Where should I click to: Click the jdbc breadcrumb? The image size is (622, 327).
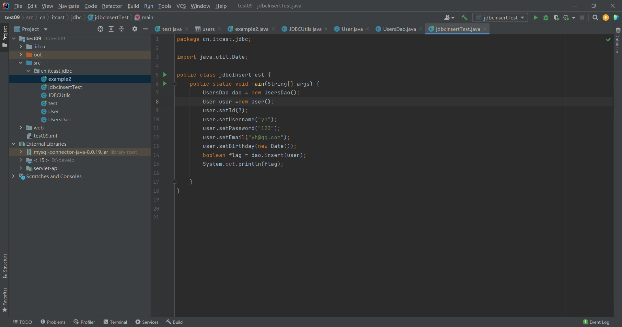pyautogui.click(x=76, y=17)
